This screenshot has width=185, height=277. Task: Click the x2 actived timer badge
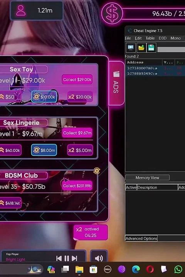point(91,232)
